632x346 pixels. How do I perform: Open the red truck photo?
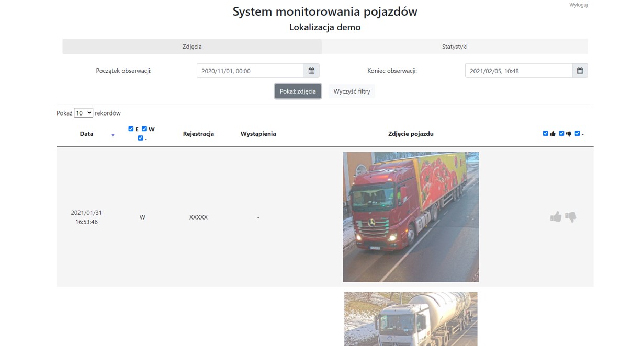point(411,217)
